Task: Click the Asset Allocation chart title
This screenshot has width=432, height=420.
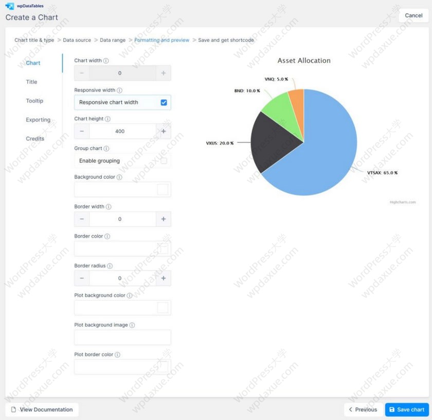Action: pyautogui.click(x=304, y=61)
